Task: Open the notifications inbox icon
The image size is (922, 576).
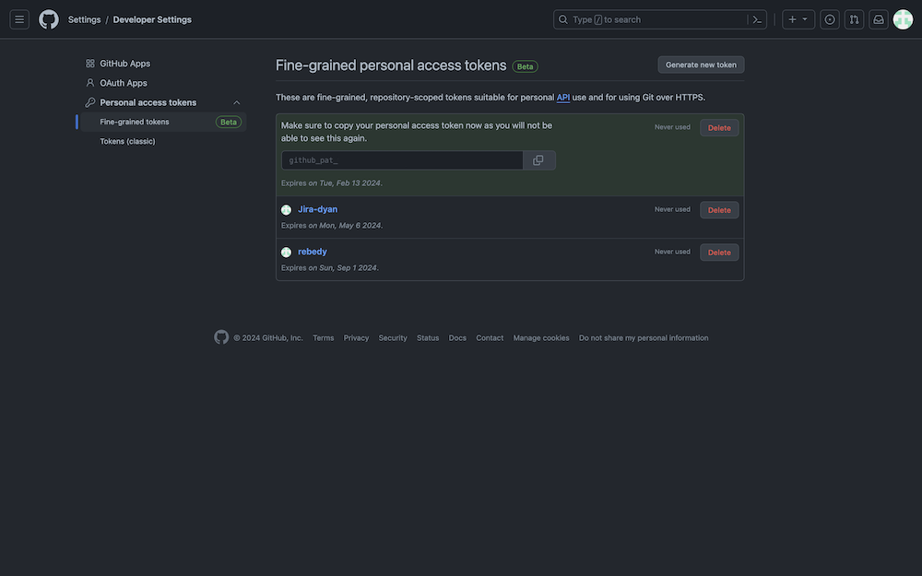Action: tap(879, 19)
